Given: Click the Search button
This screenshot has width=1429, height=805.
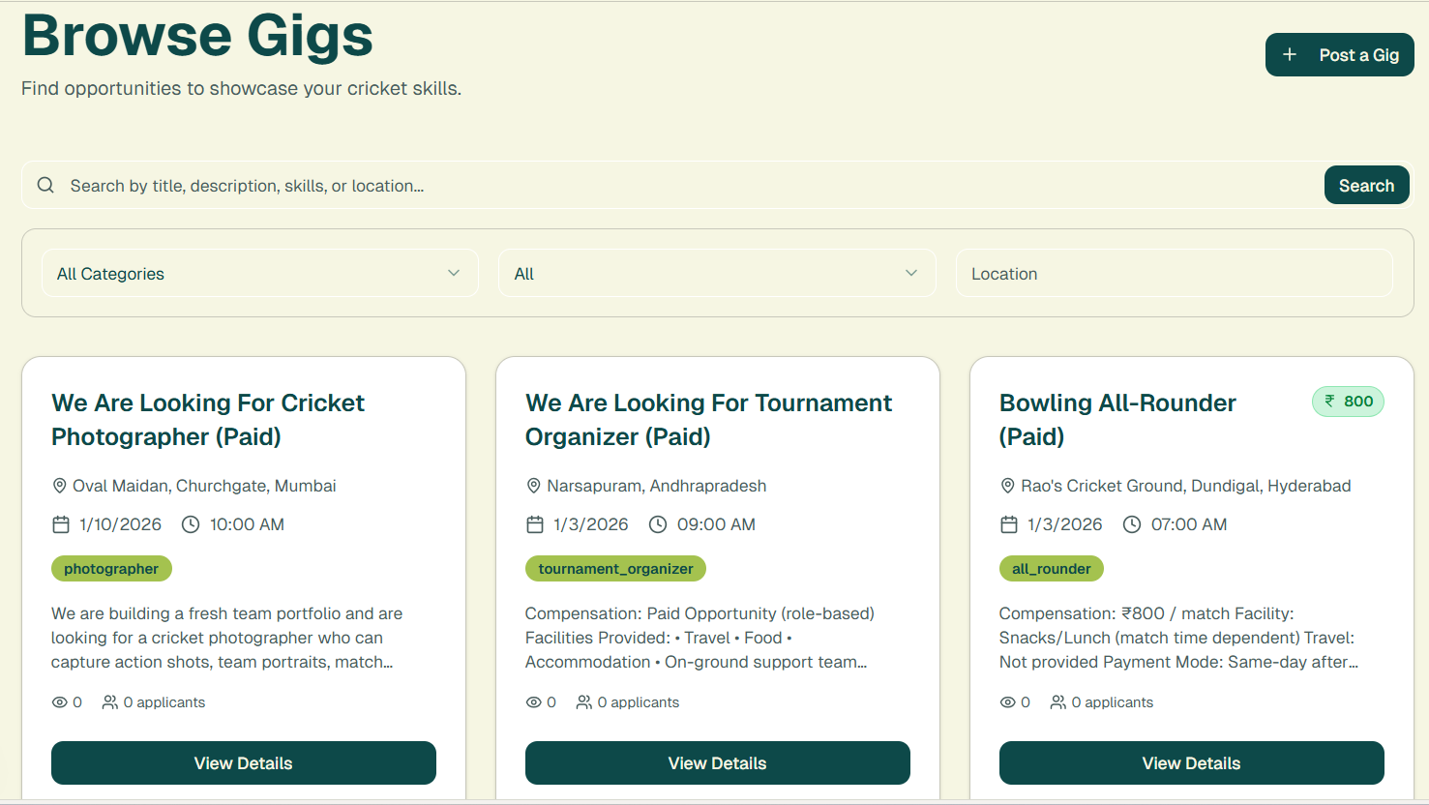Looking at the screenshot, I should 1366,185.
